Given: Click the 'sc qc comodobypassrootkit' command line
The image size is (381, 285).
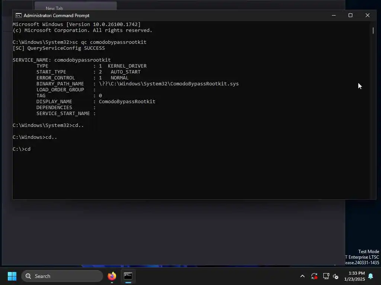Looking at the screenshot, I should (x=80, y=42).
